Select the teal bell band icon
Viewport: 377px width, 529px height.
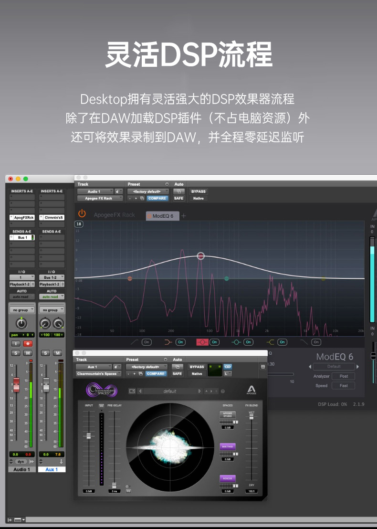pos(236,342)
